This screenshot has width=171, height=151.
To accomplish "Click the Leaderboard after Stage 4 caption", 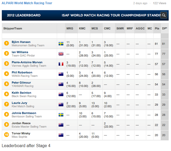I will 26,146.
